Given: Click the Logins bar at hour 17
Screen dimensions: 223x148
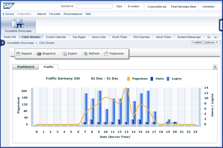Looking at the screenshot, I should (154, 118).
